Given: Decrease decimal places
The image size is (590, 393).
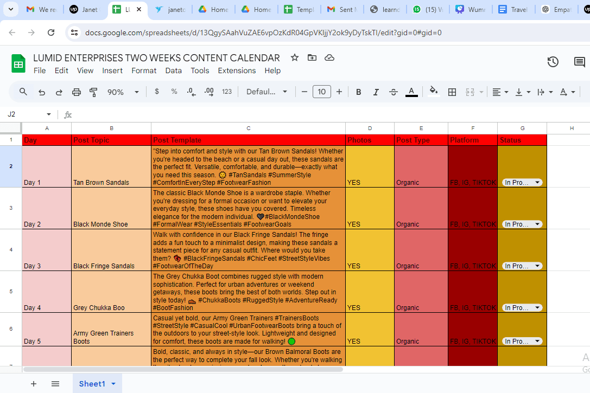Looking at the screenshot, I should (191, 92).
